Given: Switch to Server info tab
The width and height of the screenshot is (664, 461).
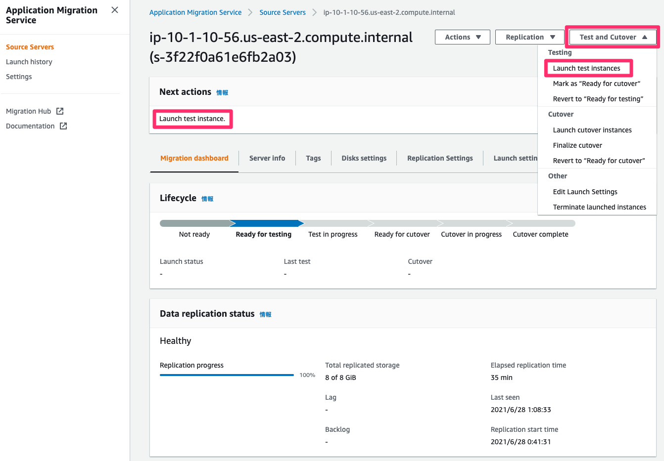Looking at the screenshot, I should 267,158.
